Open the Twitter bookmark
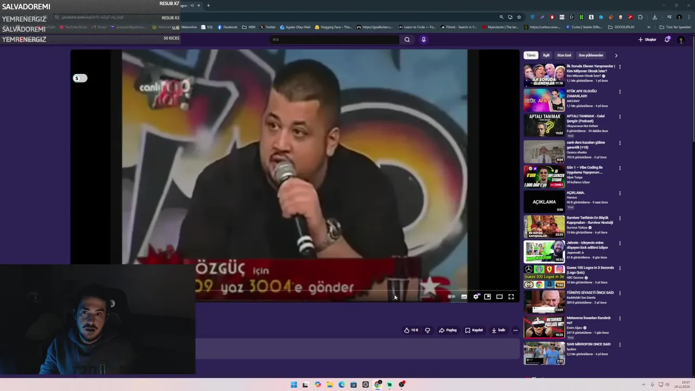This screenshot has width=695, height=391. point(268,27)
